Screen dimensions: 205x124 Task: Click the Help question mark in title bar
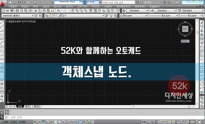tap(177, 2)
